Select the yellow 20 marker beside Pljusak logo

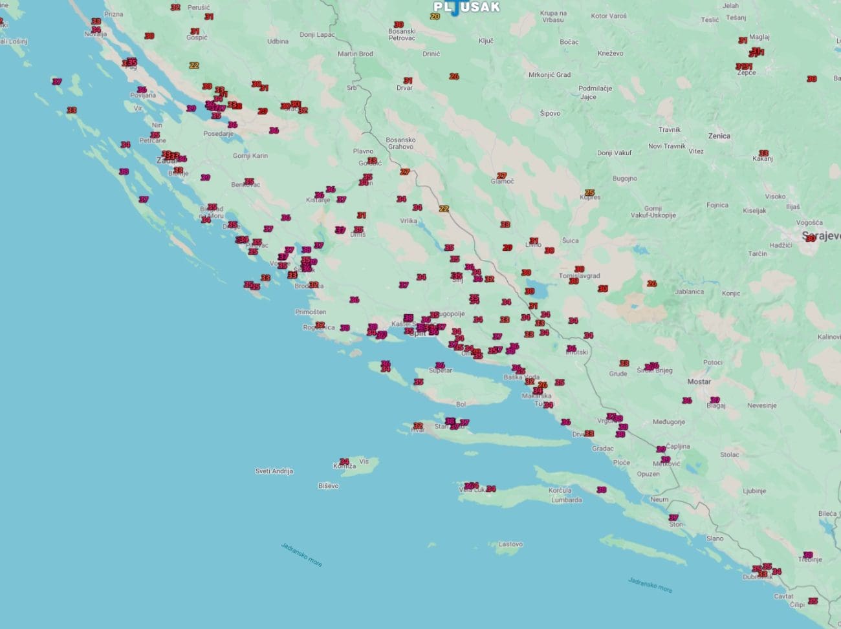435,16
